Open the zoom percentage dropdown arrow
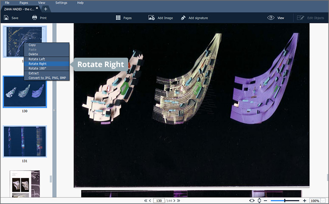The height and width of the screenshot is (204, 329). coord(323,201)
